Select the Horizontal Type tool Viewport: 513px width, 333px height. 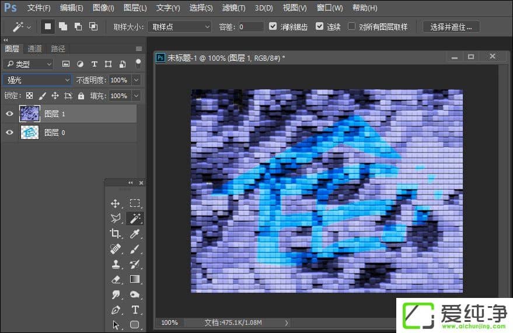tap(135, 310)
